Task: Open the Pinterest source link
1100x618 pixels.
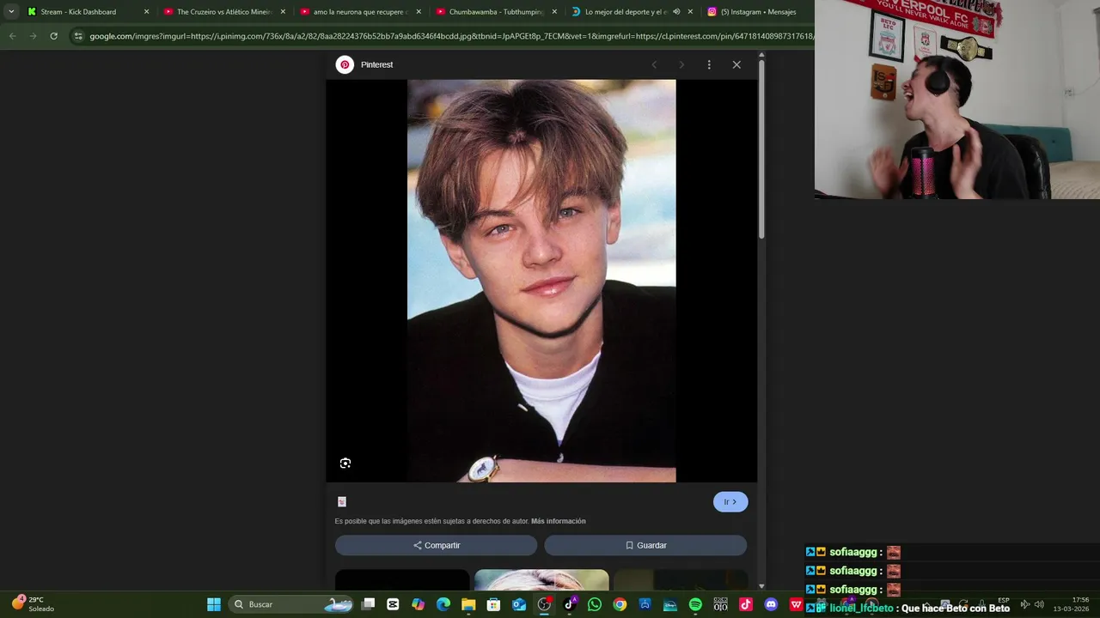Action: 376,64
